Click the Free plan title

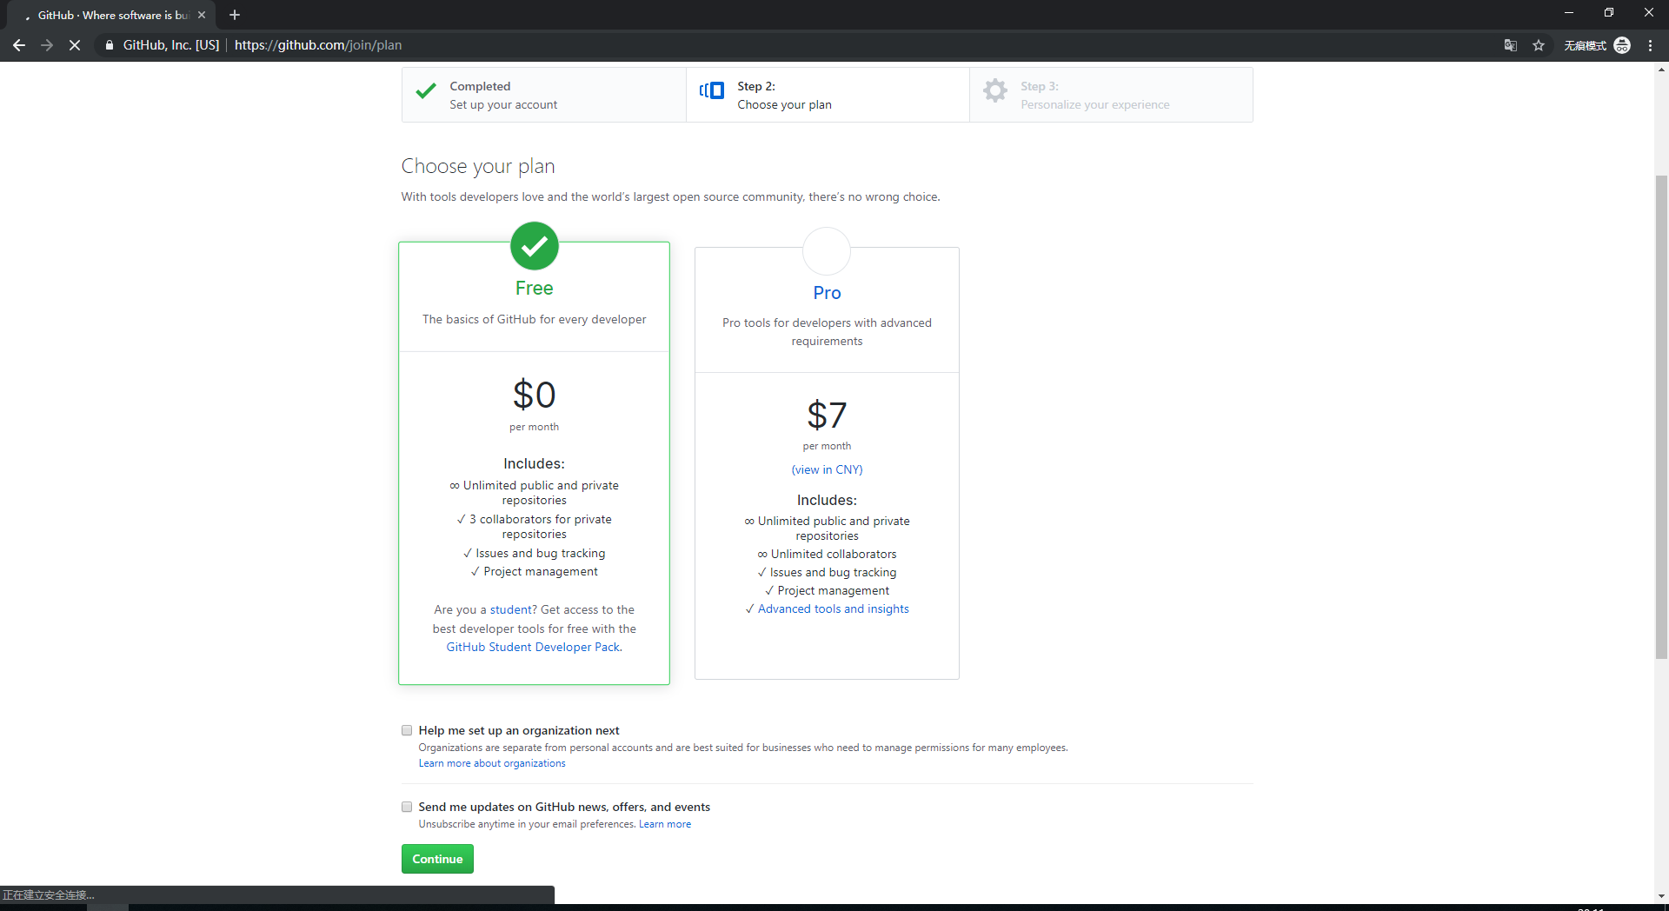pyautogui.click(x=535, y=288)
